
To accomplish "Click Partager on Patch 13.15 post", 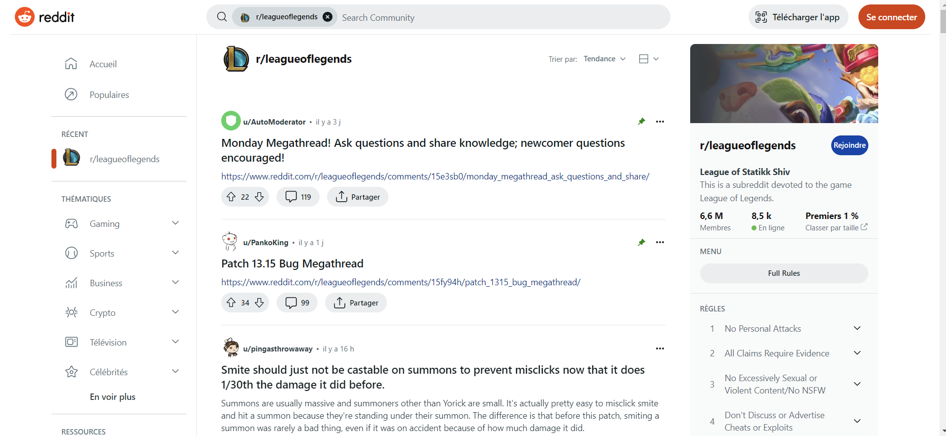I will point(356,303).
